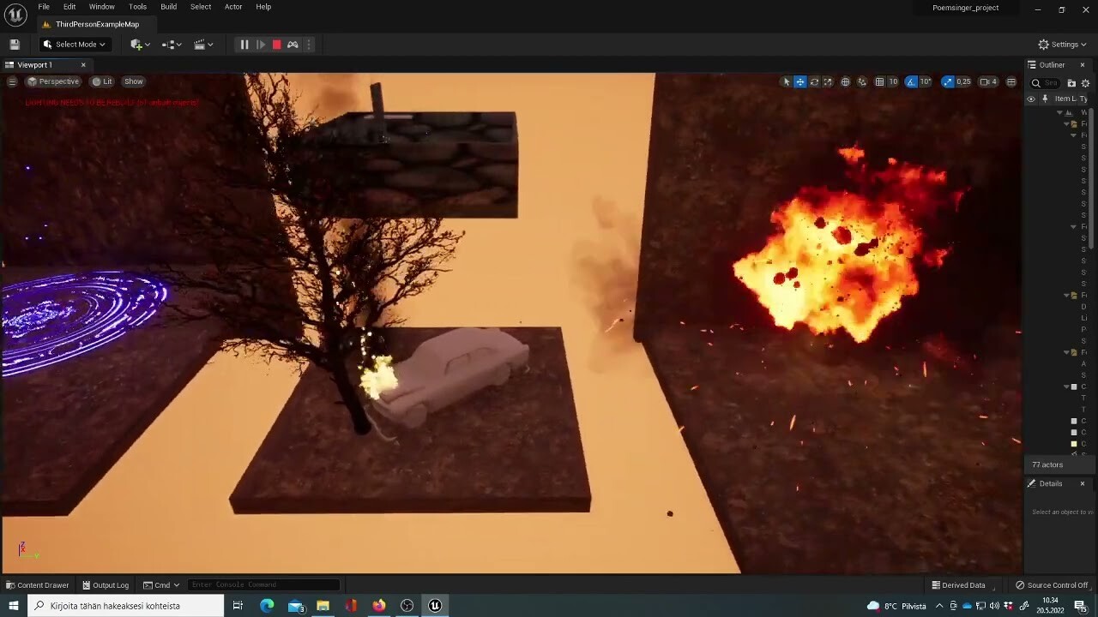Click the Save Current Level icon

tap(15, 44)
